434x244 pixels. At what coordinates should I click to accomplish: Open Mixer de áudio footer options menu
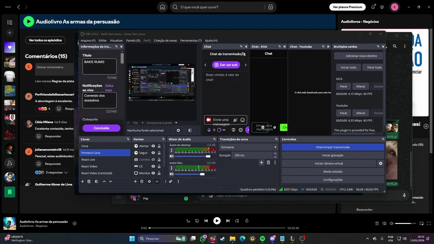[x=178, y=182]
